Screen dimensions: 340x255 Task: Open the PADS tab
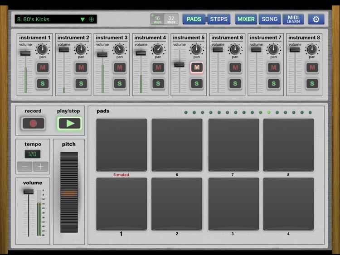[x=194, y=19]
